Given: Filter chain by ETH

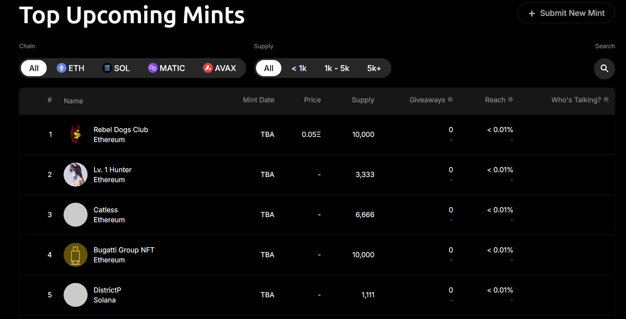Looking at the screenshot, I should pyautogui.click(x=71, y=68).
